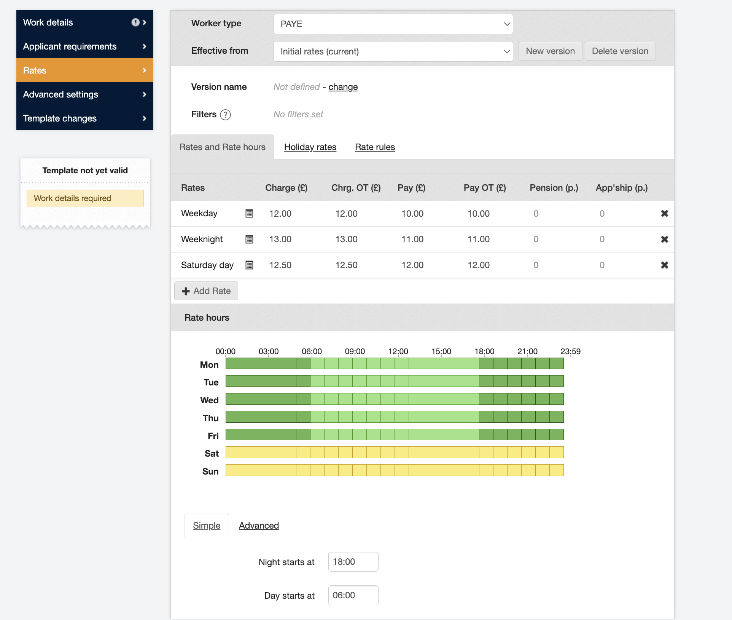
Task: Open the Worker type dropdown
Action: click(393, 24)
